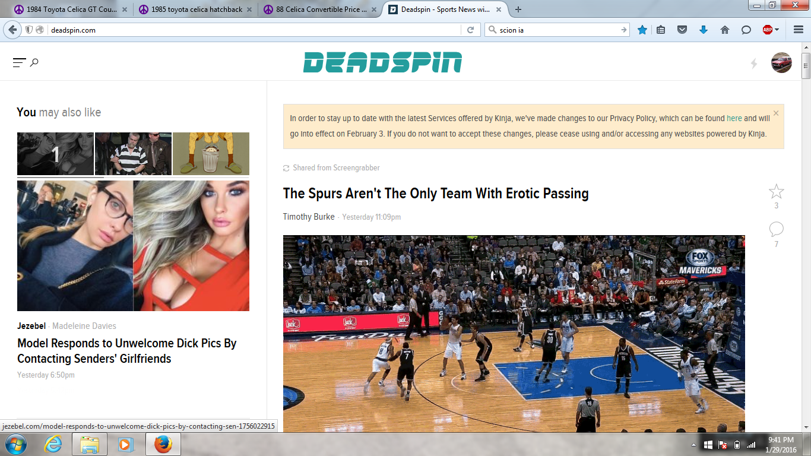Select the recommended thumbnail with striped prisoner
This screenshot has width=811, height=456.
[x=133, y=154]
